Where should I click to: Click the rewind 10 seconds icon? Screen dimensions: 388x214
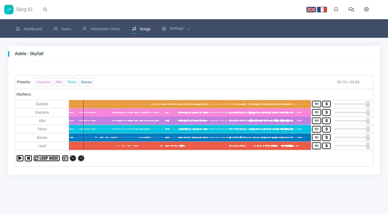click(73, 158)
